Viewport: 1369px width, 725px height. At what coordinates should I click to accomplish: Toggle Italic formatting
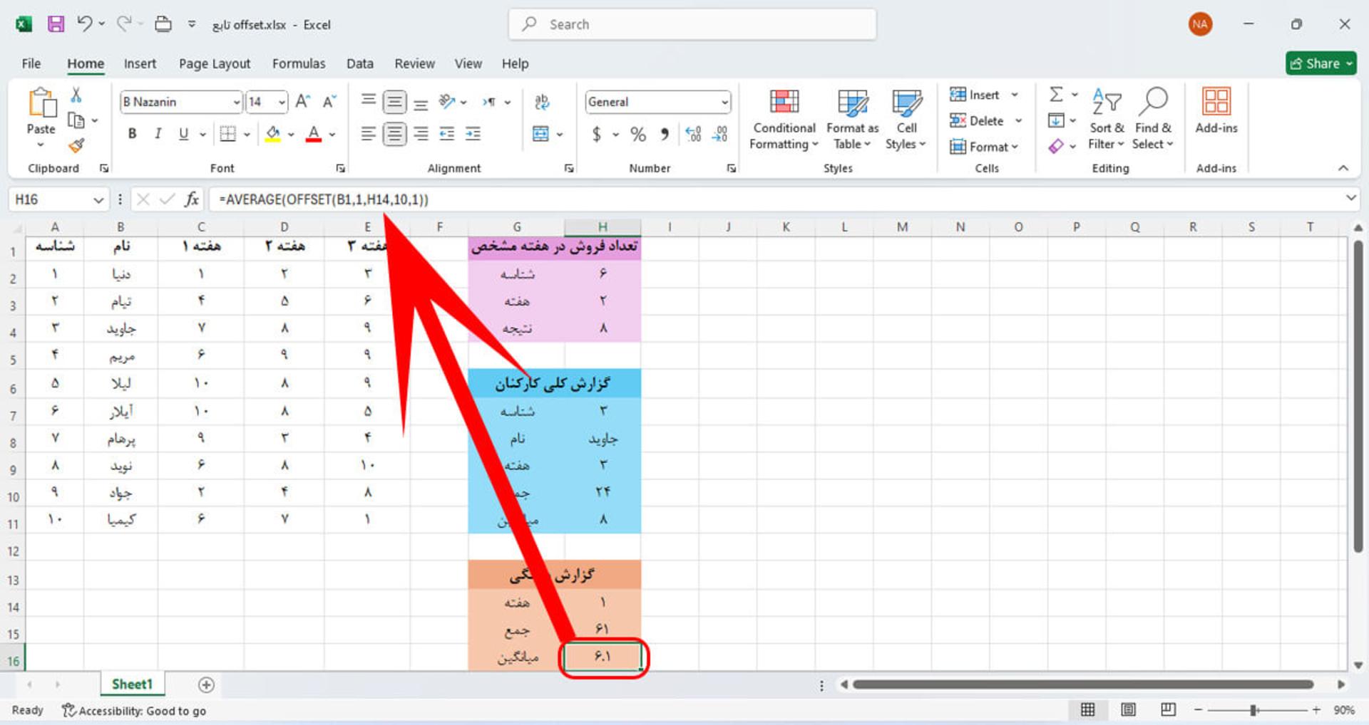158,133
